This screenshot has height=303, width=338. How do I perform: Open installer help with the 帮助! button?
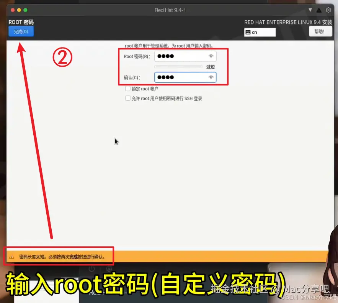pyautogui.click(x=320, y=31)
